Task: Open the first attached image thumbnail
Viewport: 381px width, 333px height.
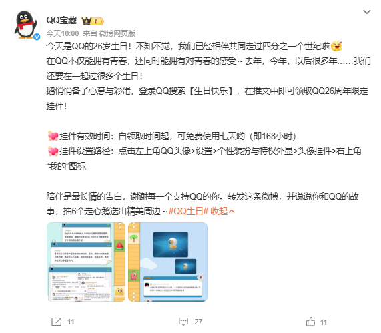Action: [86, 262]
